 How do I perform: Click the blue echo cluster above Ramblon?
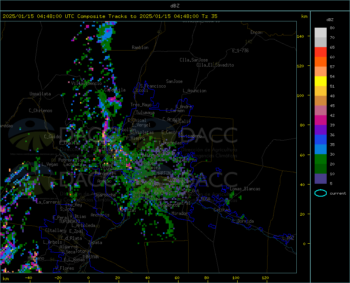pyautogui.click(x=107, y=33)
